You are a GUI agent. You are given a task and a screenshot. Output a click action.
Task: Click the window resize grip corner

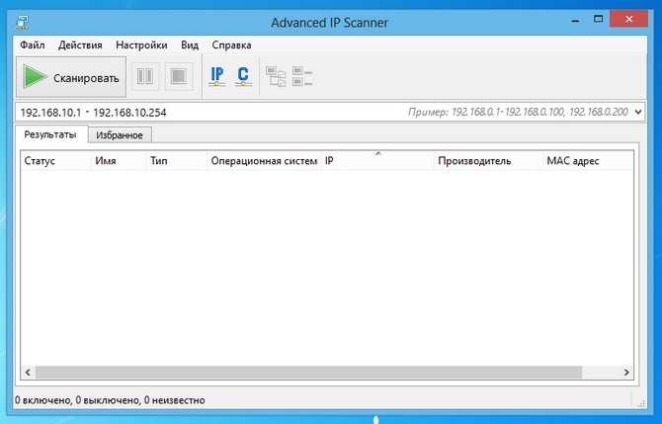coord(641,403)
